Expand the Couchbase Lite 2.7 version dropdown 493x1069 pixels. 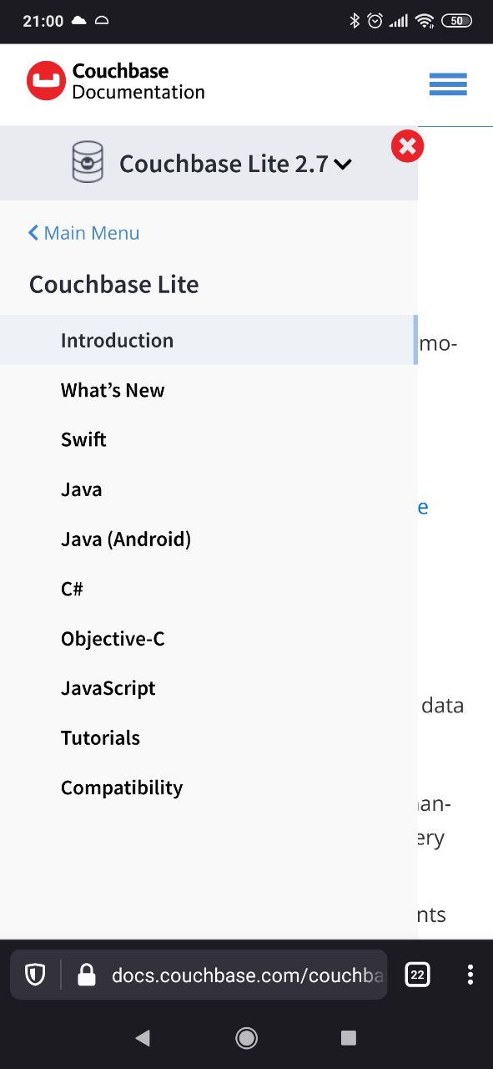pos(236,164)
